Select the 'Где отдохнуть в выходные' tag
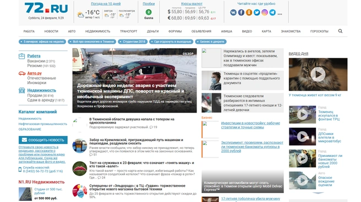 (x=171, y=42)
